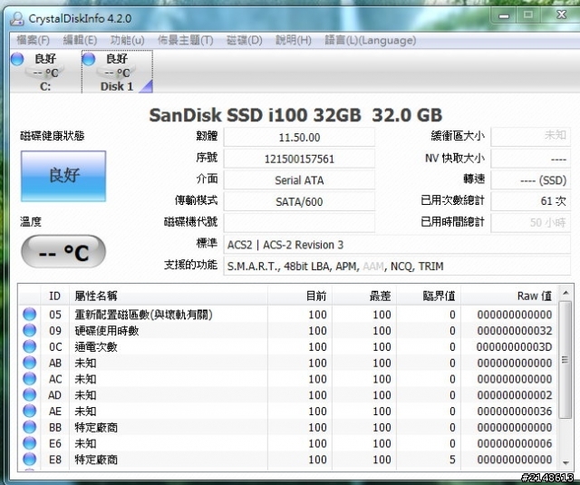The image size is (580, 485).
Task: Click the ACS2 | ACS-2 Revision 3 field
Action: pos(397,245)
